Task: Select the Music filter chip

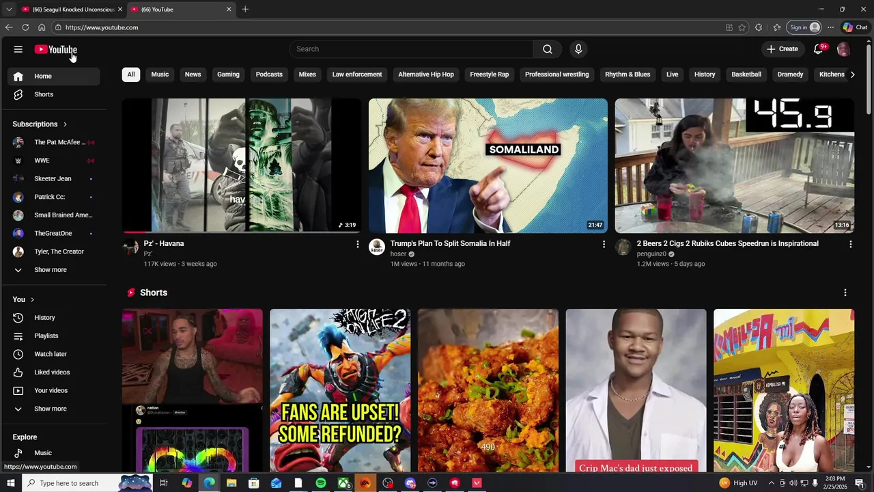Action: [160, 74]
